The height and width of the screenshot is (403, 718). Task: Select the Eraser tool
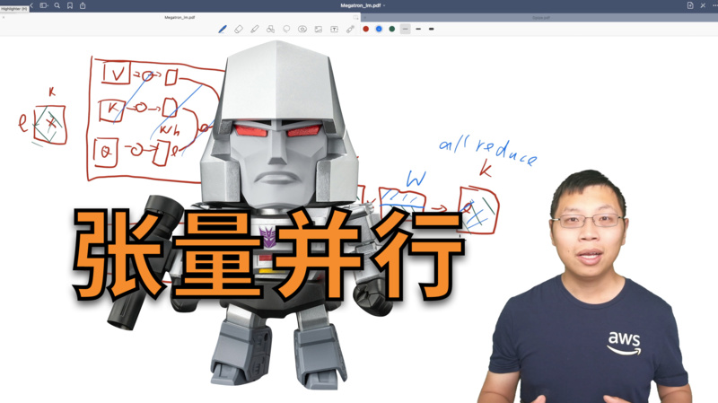coord(239,29)
